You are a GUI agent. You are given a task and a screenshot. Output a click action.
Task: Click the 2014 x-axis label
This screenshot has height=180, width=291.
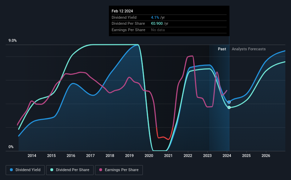point(32,156)
